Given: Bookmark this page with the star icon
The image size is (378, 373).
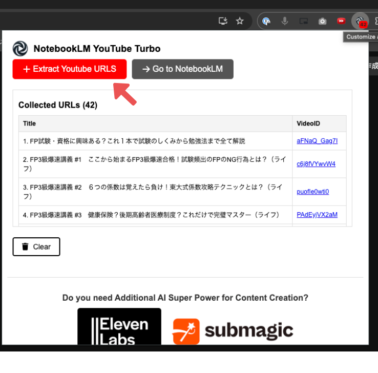Looking at the screenshot, I should (x=240, y=21).
